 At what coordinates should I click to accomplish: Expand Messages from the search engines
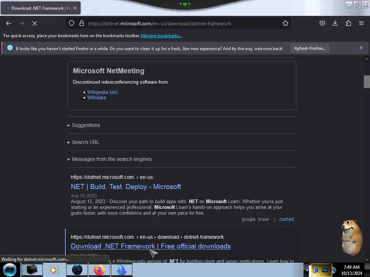pos(109,159)
